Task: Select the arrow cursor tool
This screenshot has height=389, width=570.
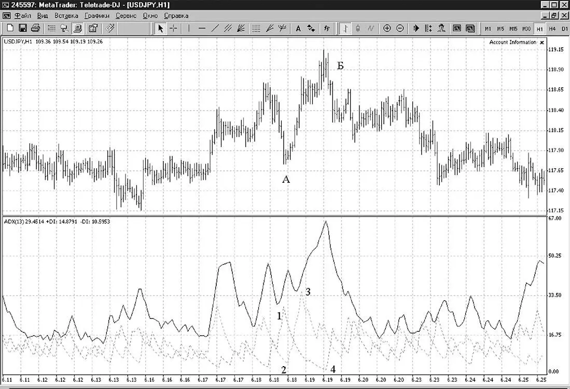Action: point(160,28)
